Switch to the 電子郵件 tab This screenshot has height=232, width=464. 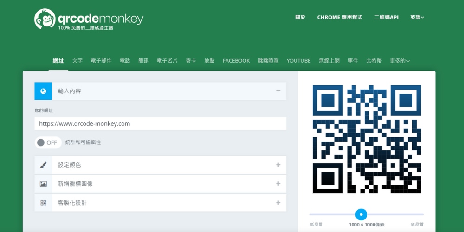101,61
